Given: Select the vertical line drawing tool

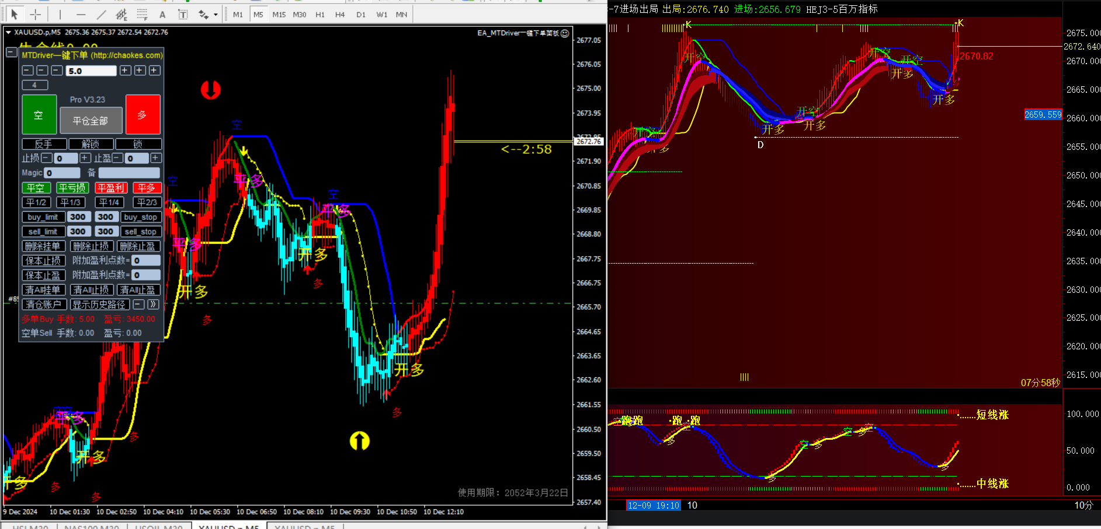Looking at the screenshot, I should pos(60,15).
